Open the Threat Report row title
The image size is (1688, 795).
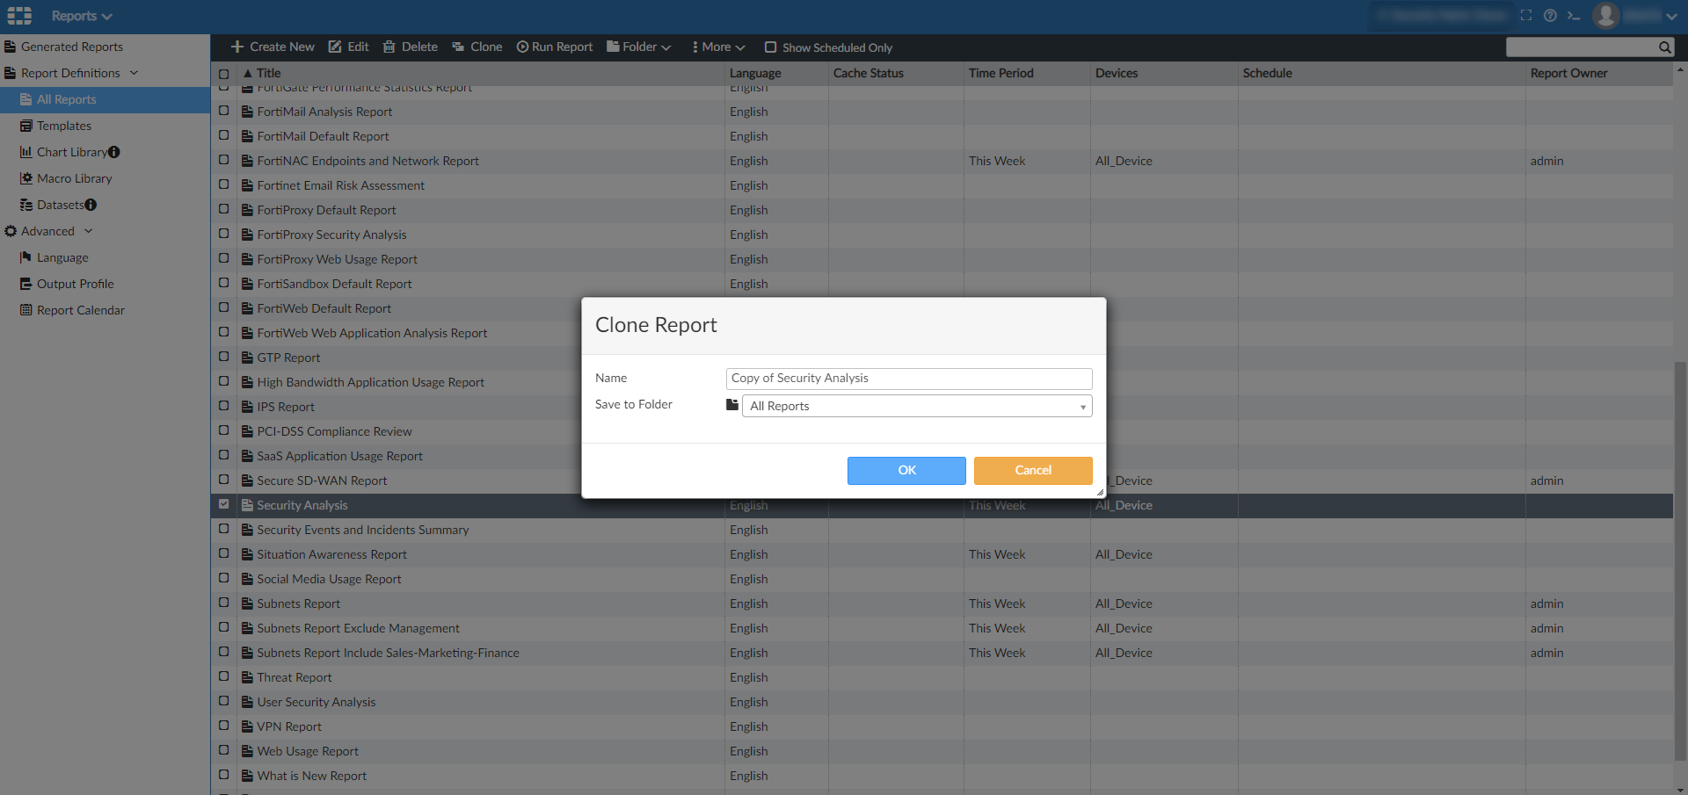point(295,677)
